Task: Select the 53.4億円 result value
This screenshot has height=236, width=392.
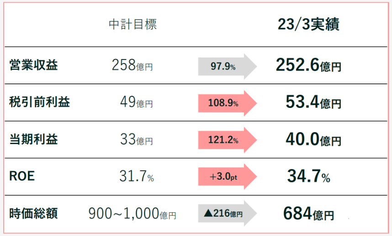Action: pyautogui.click(x=313, y=102)
